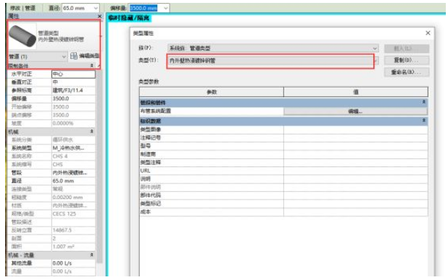Click the 成本 value cell
The height and width of the screenshot is (280, 448).
[x=356, y=212]
